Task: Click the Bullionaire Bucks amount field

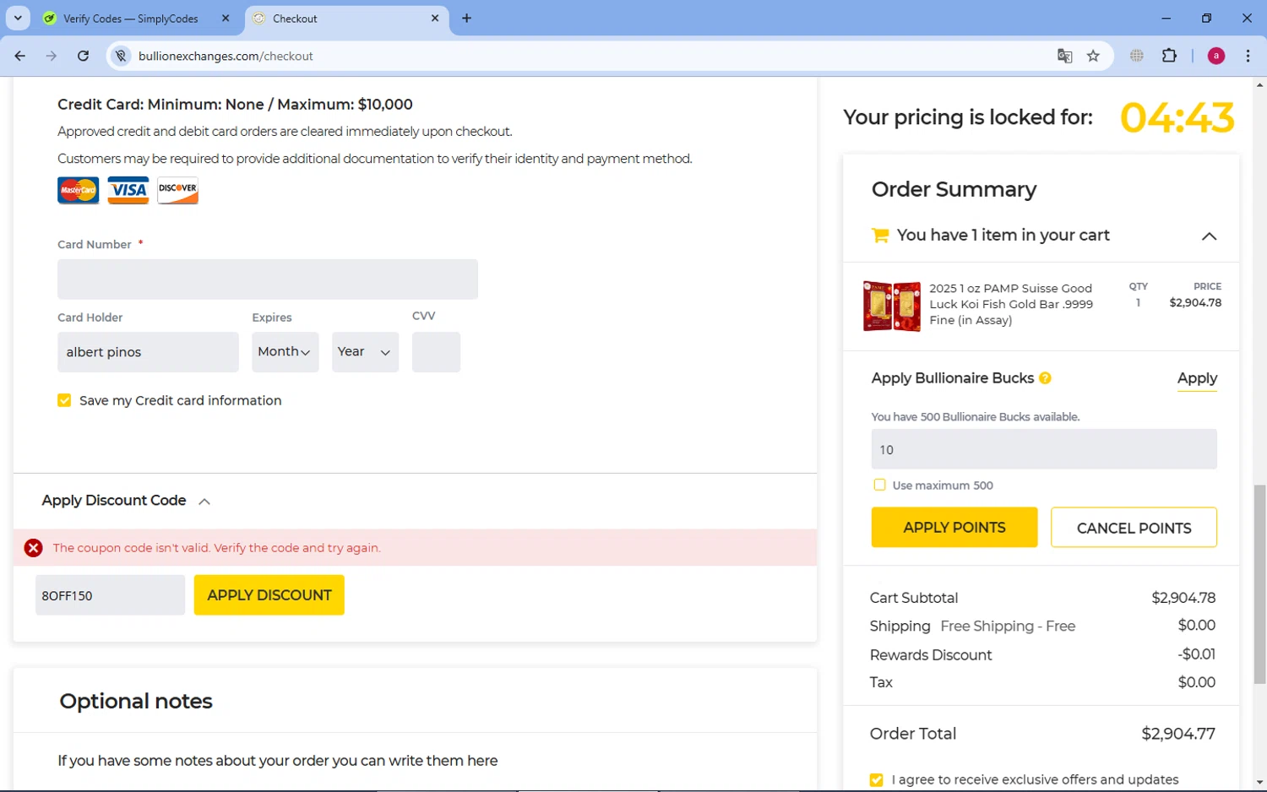Action: click(x=1044, y=449)
